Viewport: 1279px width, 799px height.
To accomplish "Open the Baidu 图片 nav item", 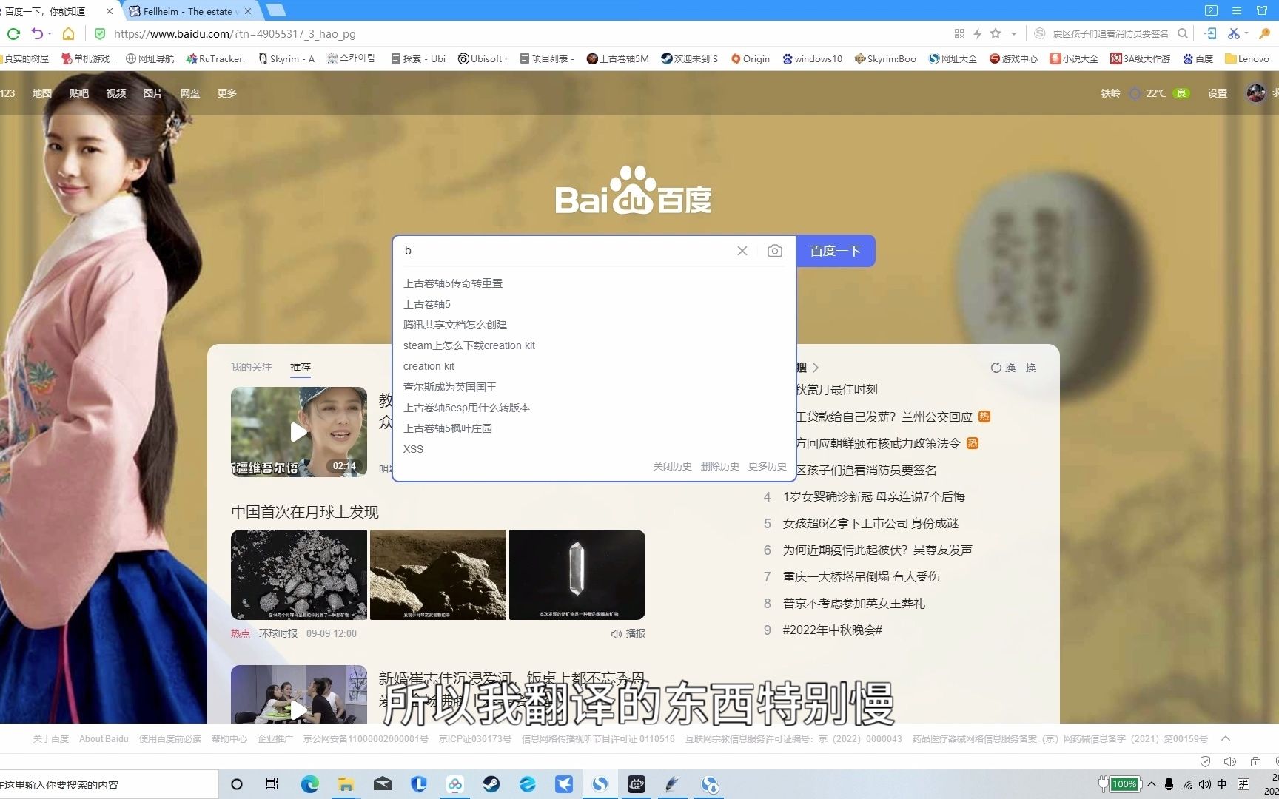I will click(152, 92).
